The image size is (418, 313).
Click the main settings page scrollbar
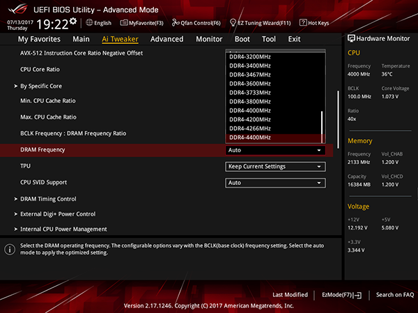[x=338, y=120]
